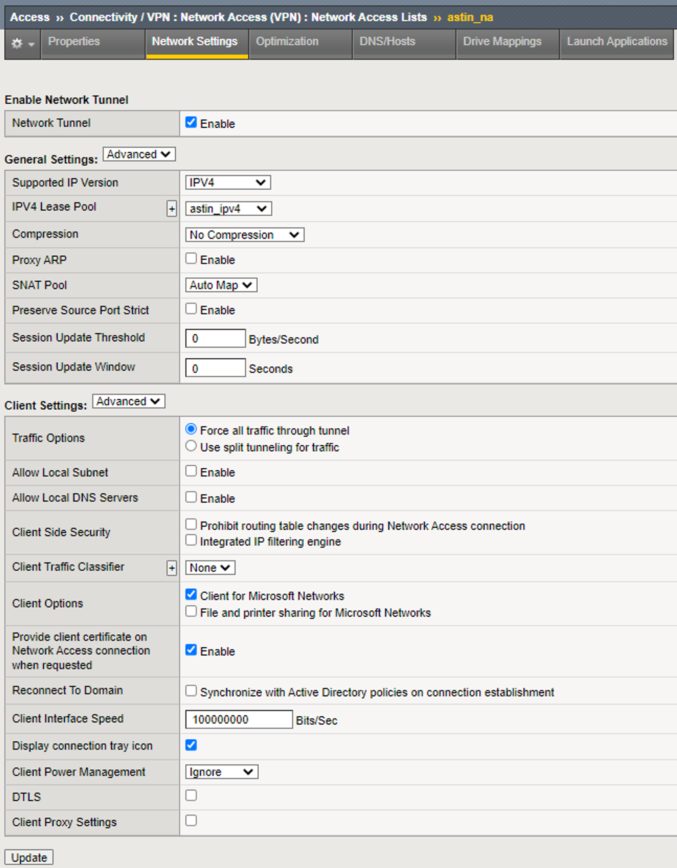
Task: Open Client Settings Advanced dropdown
Action: (129, 401)
